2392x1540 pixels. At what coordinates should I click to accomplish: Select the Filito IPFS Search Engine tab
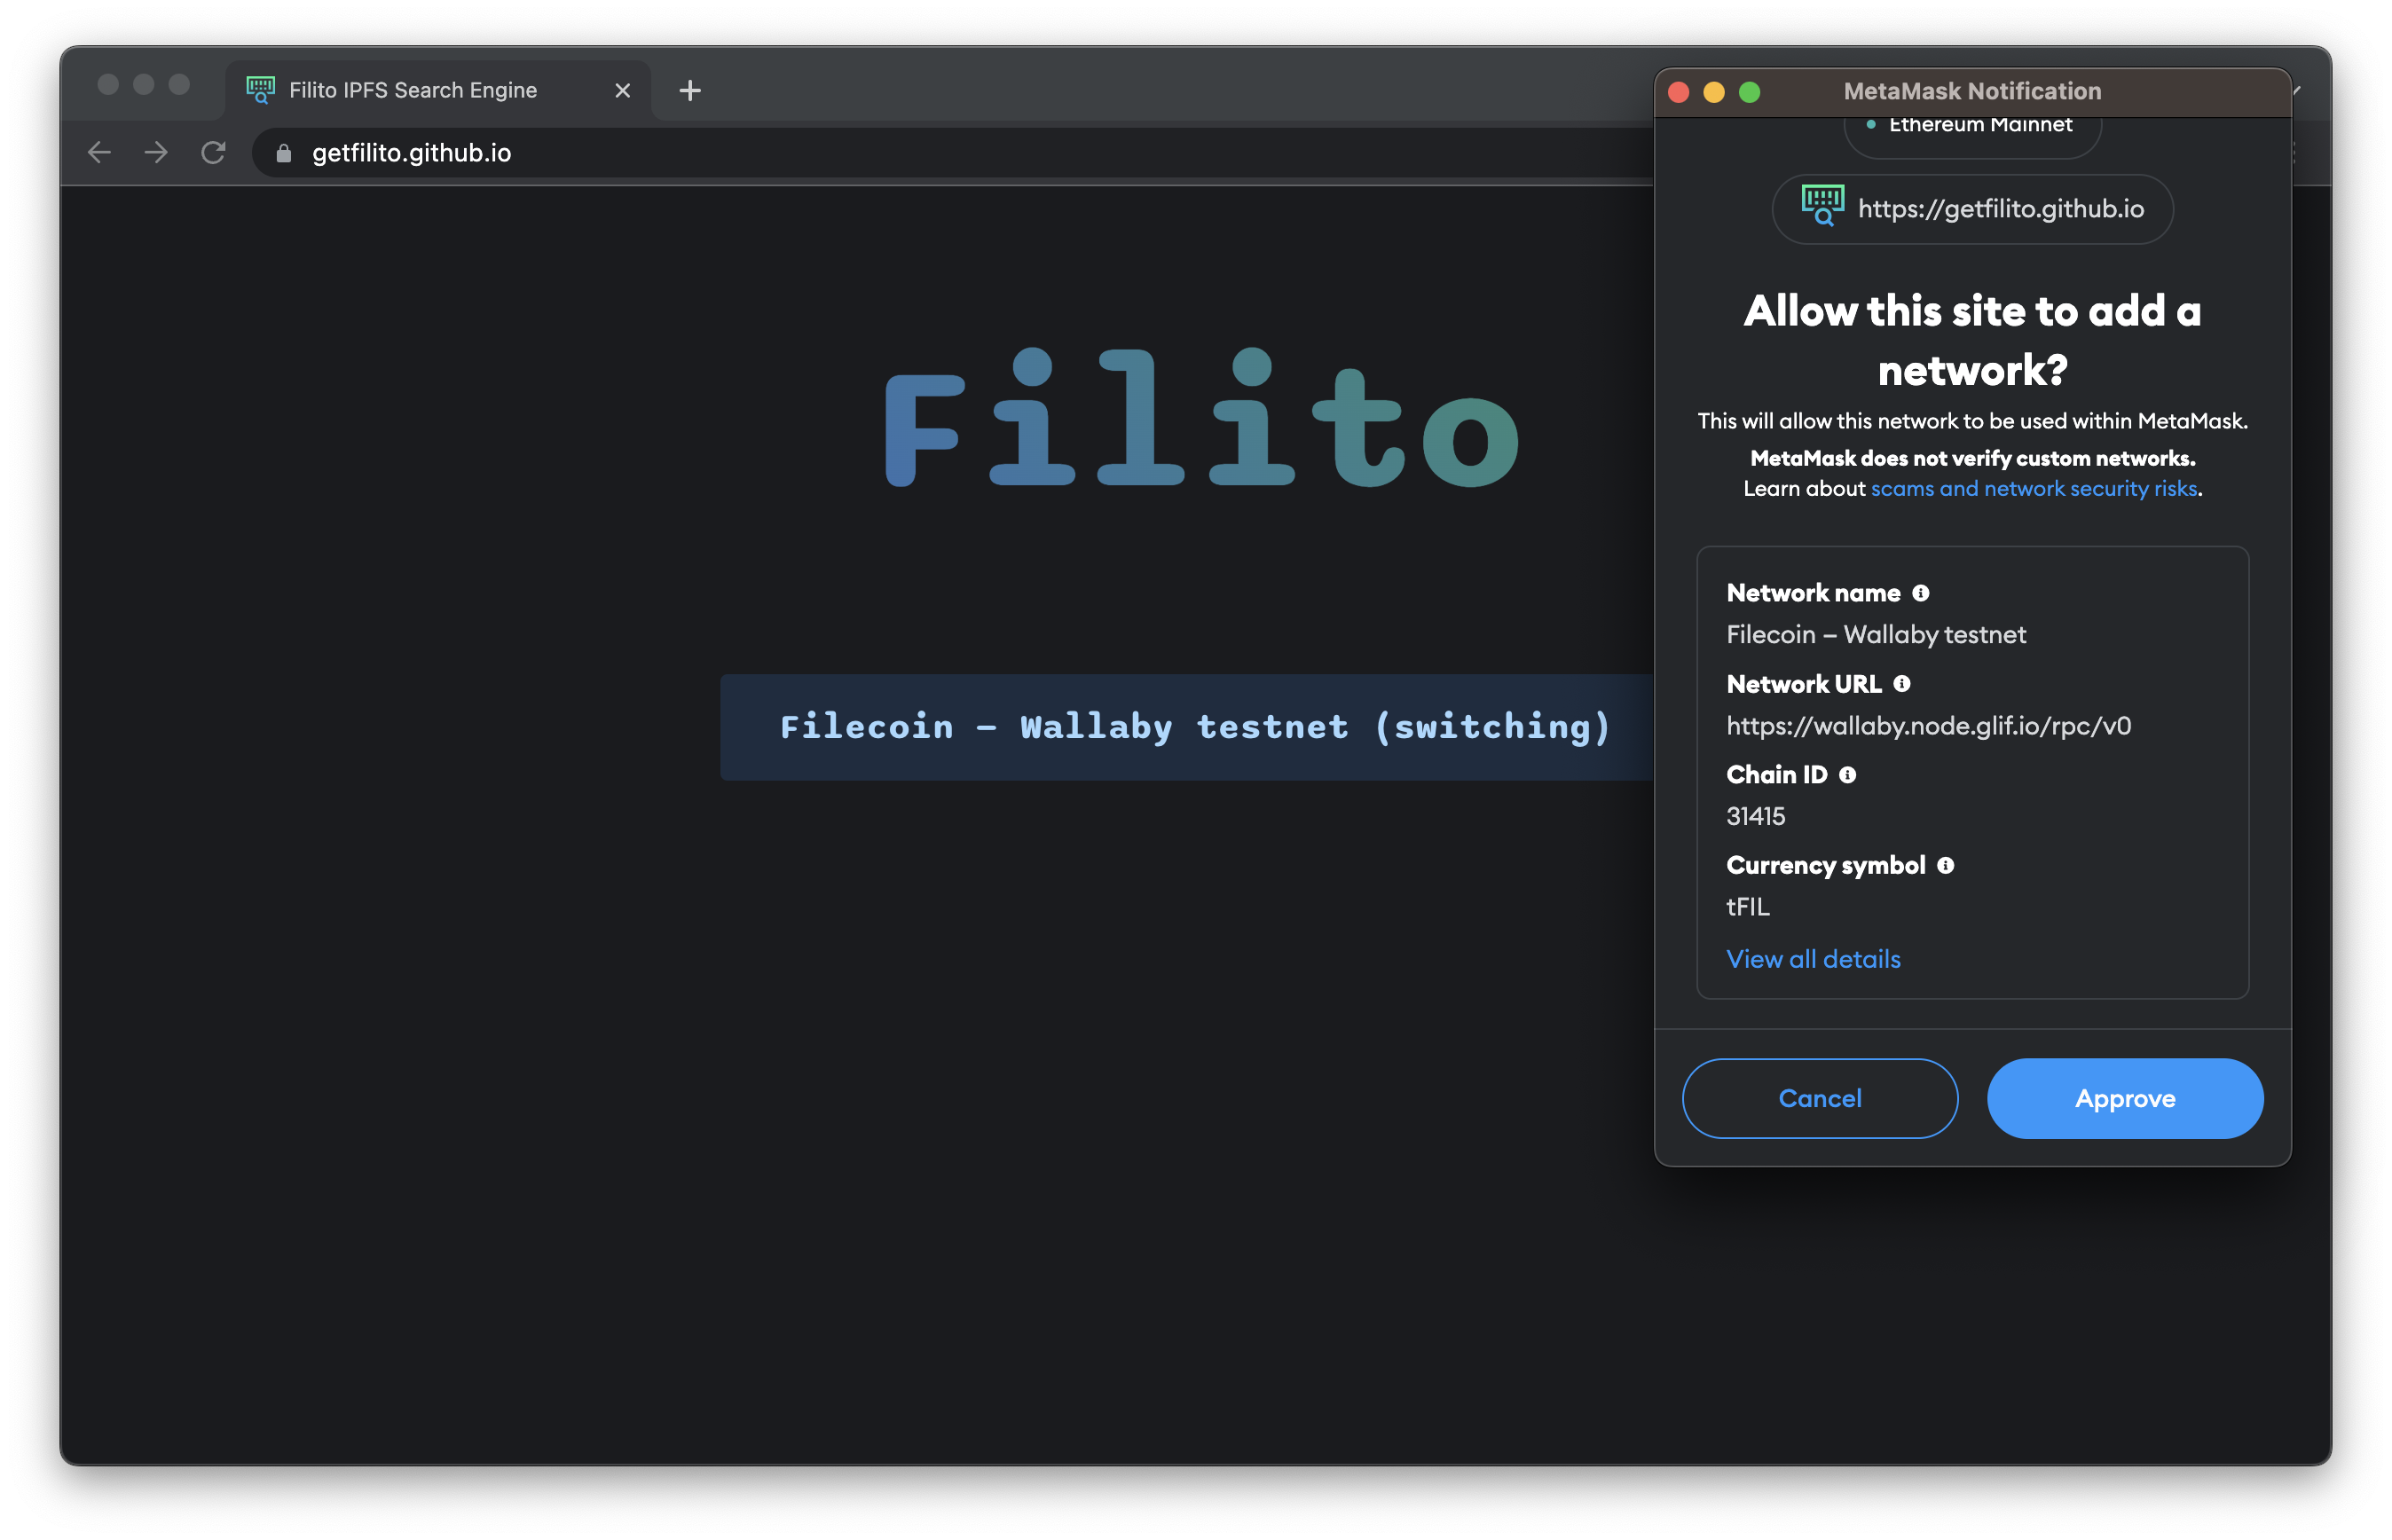pos(439,90)
